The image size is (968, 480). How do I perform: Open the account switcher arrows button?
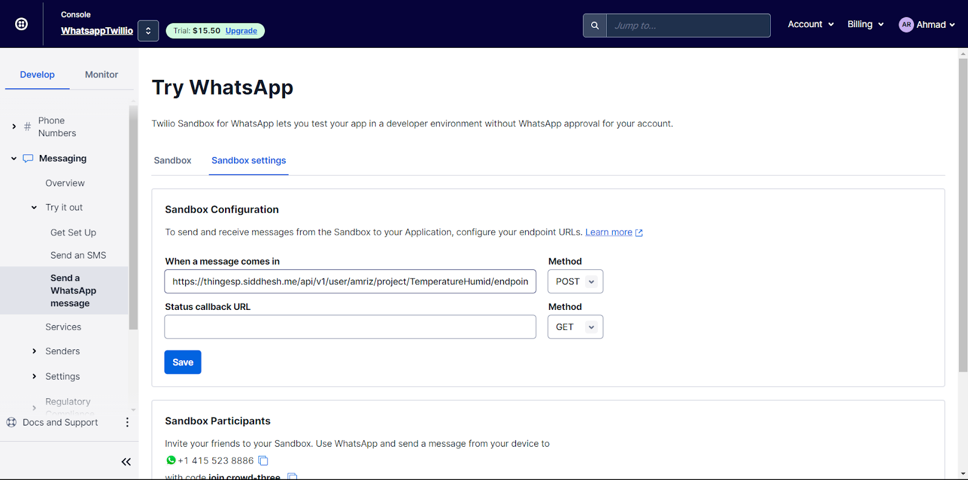click(148, 31)
